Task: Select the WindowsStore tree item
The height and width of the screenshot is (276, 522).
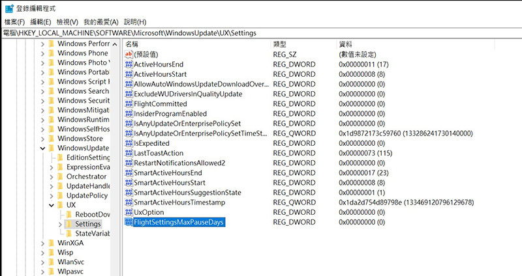Action: [80, 138]
